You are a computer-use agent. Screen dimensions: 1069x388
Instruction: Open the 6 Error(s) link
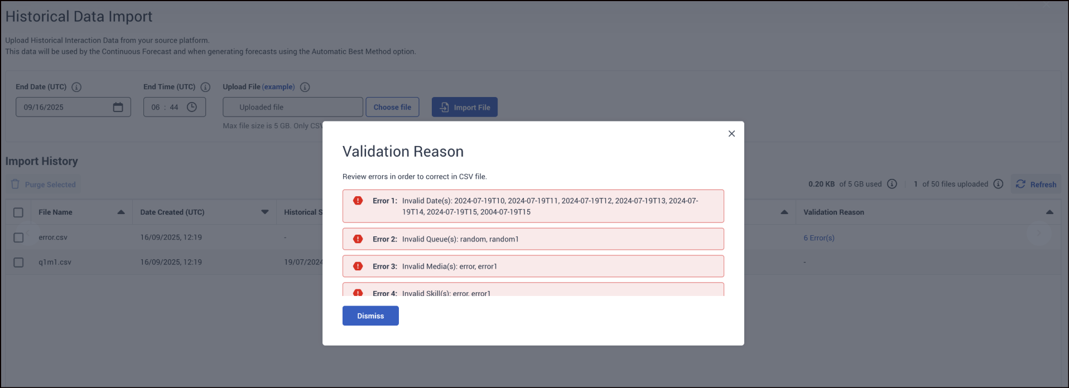coord(819,238)
